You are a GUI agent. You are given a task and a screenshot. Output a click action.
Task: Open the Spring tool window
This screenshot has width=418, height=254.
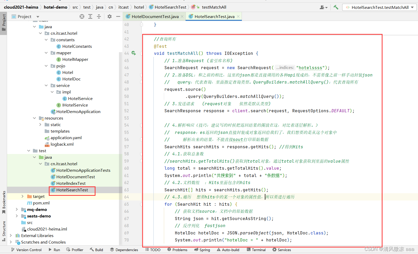coord(202,250)
